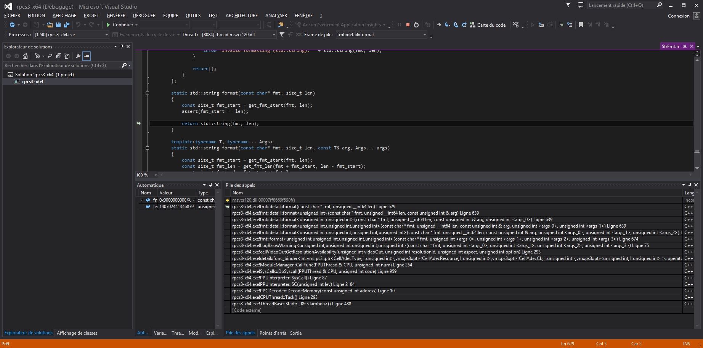
Task: Open the GÉNÉRER menu
Action: click(116, 16)
